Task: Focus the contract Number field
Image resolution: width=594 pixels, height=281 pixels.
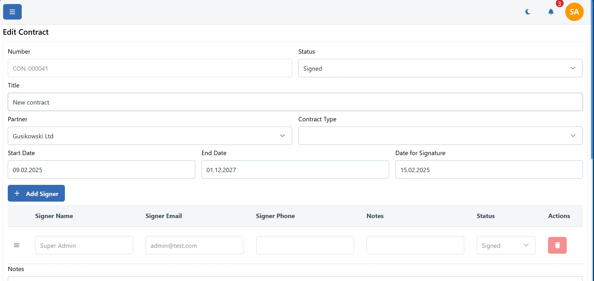Action: 150,68
